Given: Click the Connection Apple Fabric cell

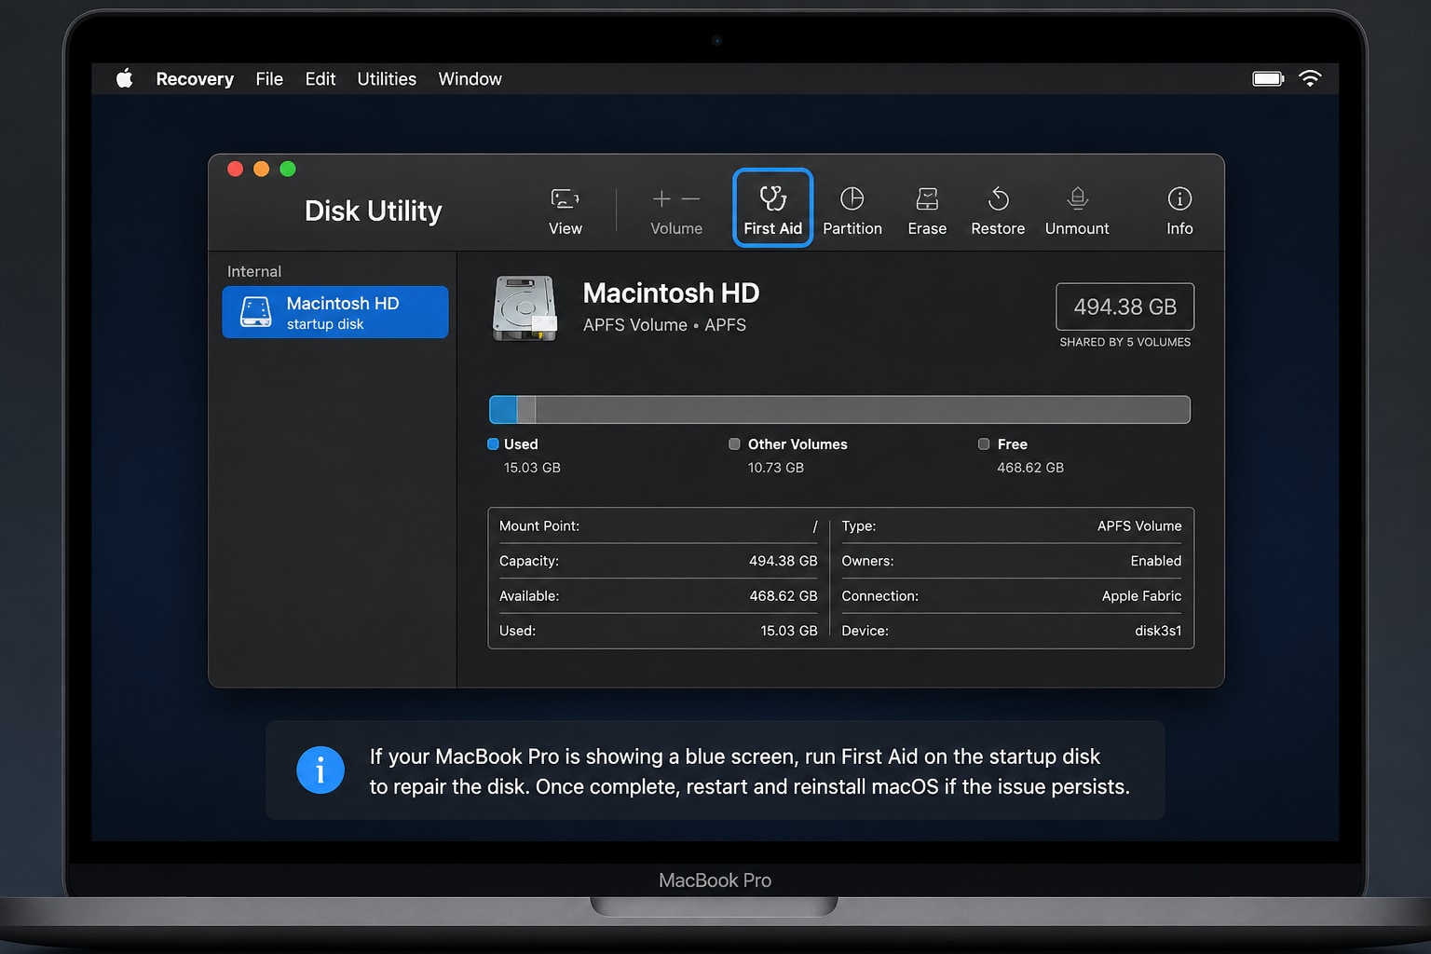Looking at the screenshot, I should click(1011, 596).
